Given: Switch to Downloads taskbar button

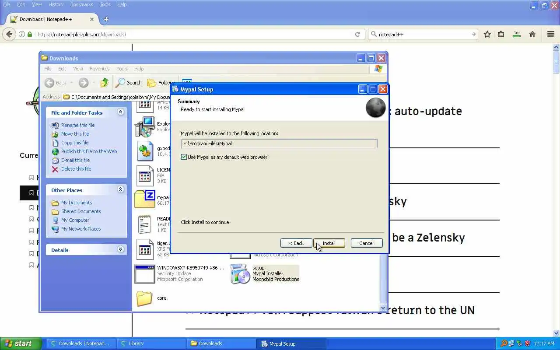Looking at the screenshot, I should pos(221,343).
